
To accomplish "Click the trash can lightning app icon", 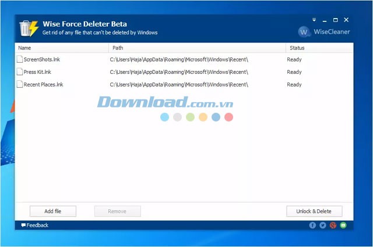I will 29,28.
